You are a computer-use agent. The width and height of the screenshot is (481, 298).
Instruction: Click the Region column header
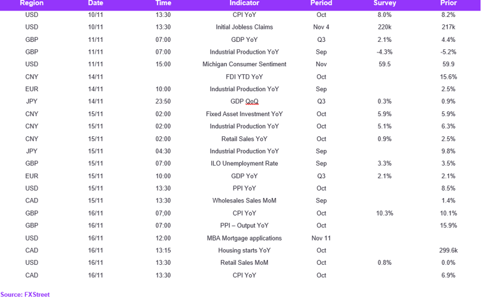tap(32, 3)
